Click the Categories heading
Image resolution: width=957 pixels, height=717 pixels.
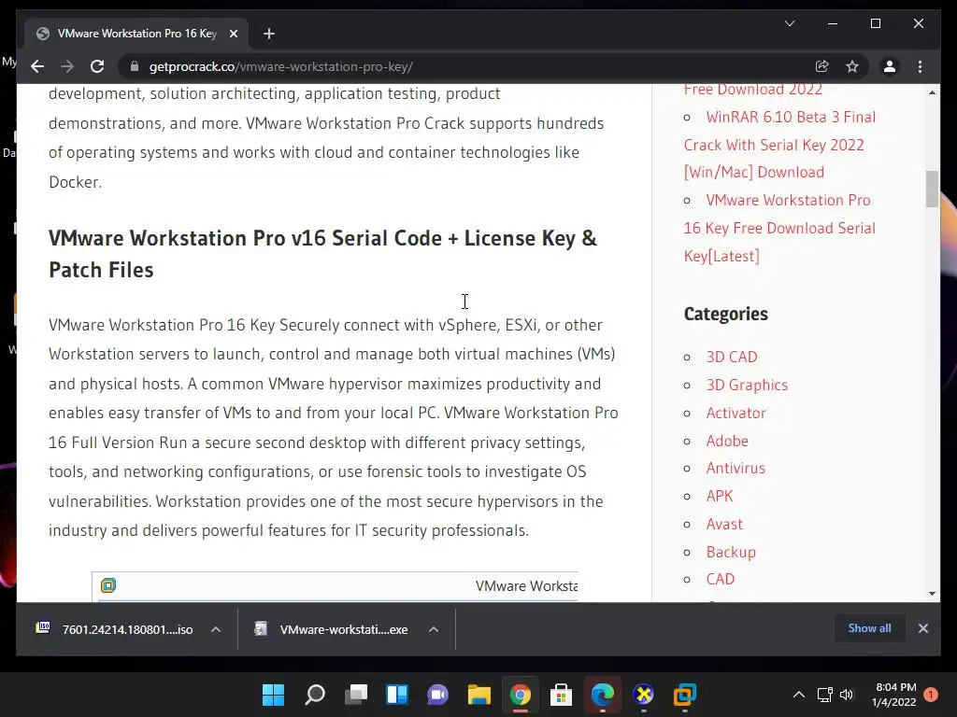click(725, 314)
